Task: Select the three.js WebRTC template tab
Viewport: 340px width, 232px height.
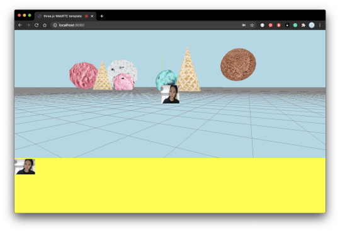Action: 65,16
